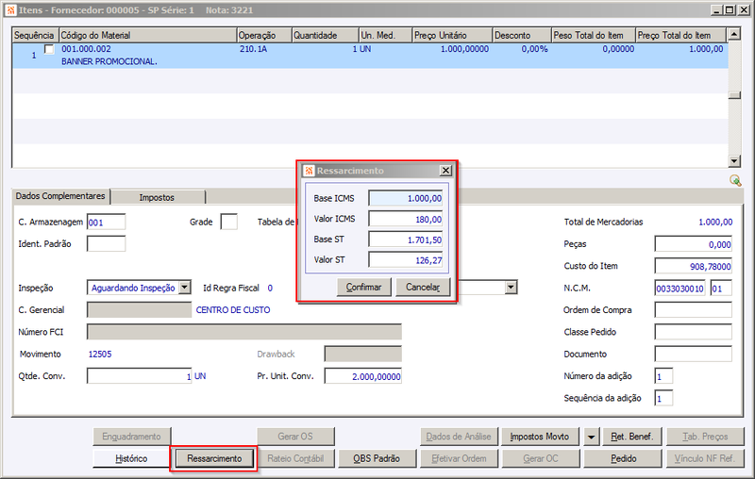755x479 pixels.
Task: Click the Base ICMS field
Action: (x=406, y=198)
